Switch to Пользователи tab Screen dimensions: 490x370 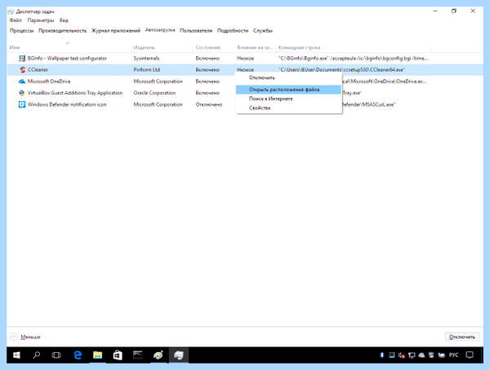(x=196, y=31)
